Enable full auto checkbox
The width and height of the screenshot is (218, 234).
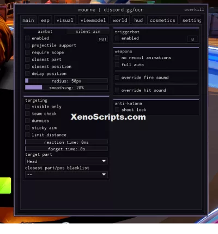pyautogui.click(x=117, y=65)
